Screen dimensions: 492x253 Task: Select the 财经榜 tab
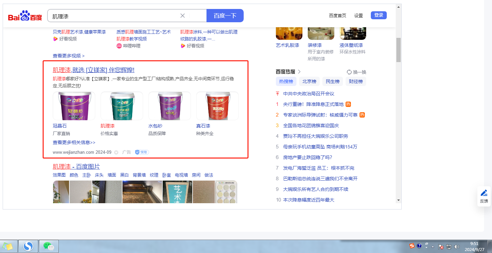pyautogui.click(x=356, y=81)
